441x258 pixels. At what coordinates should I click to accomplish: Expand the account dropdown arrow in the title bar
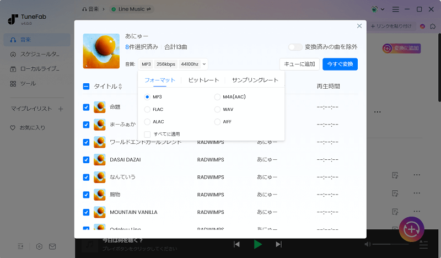click(383, 9)
